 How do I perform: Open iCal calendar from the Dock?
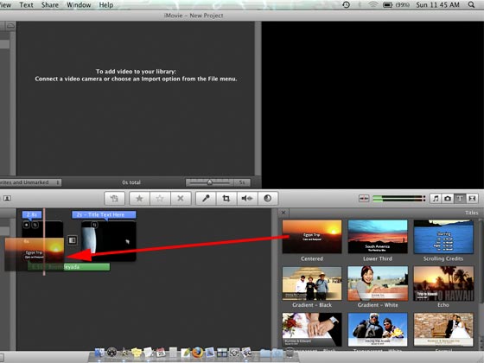tap(161, 353)
